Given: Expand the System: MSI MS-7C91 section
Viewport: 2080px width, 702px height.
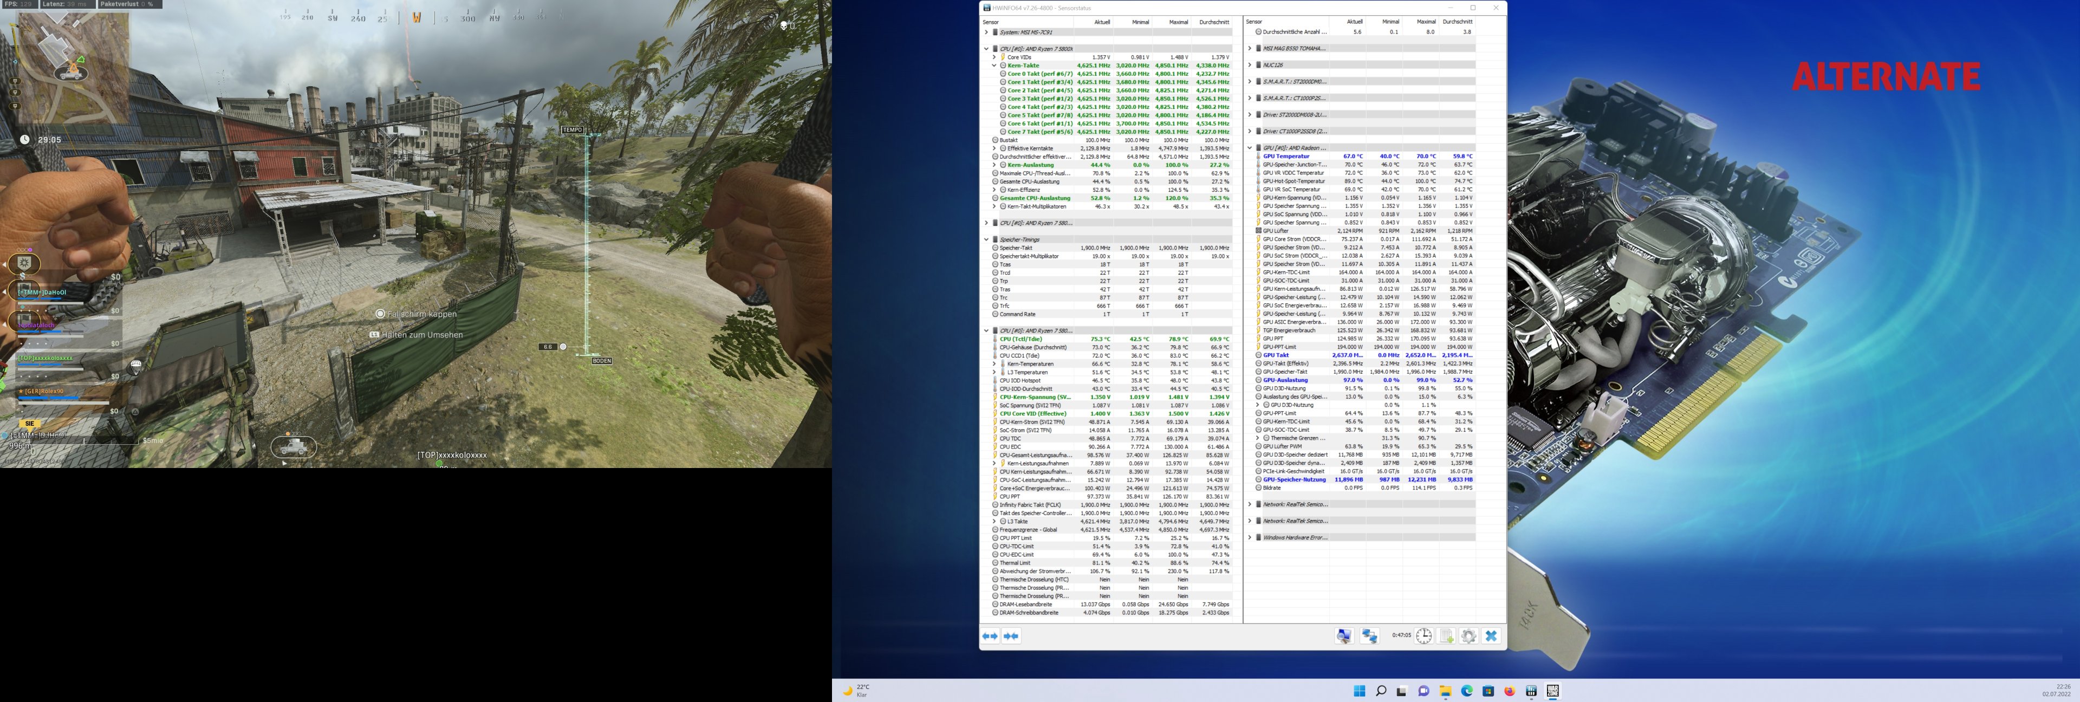Looking at the screenshot, I should (x=986, y=32).
